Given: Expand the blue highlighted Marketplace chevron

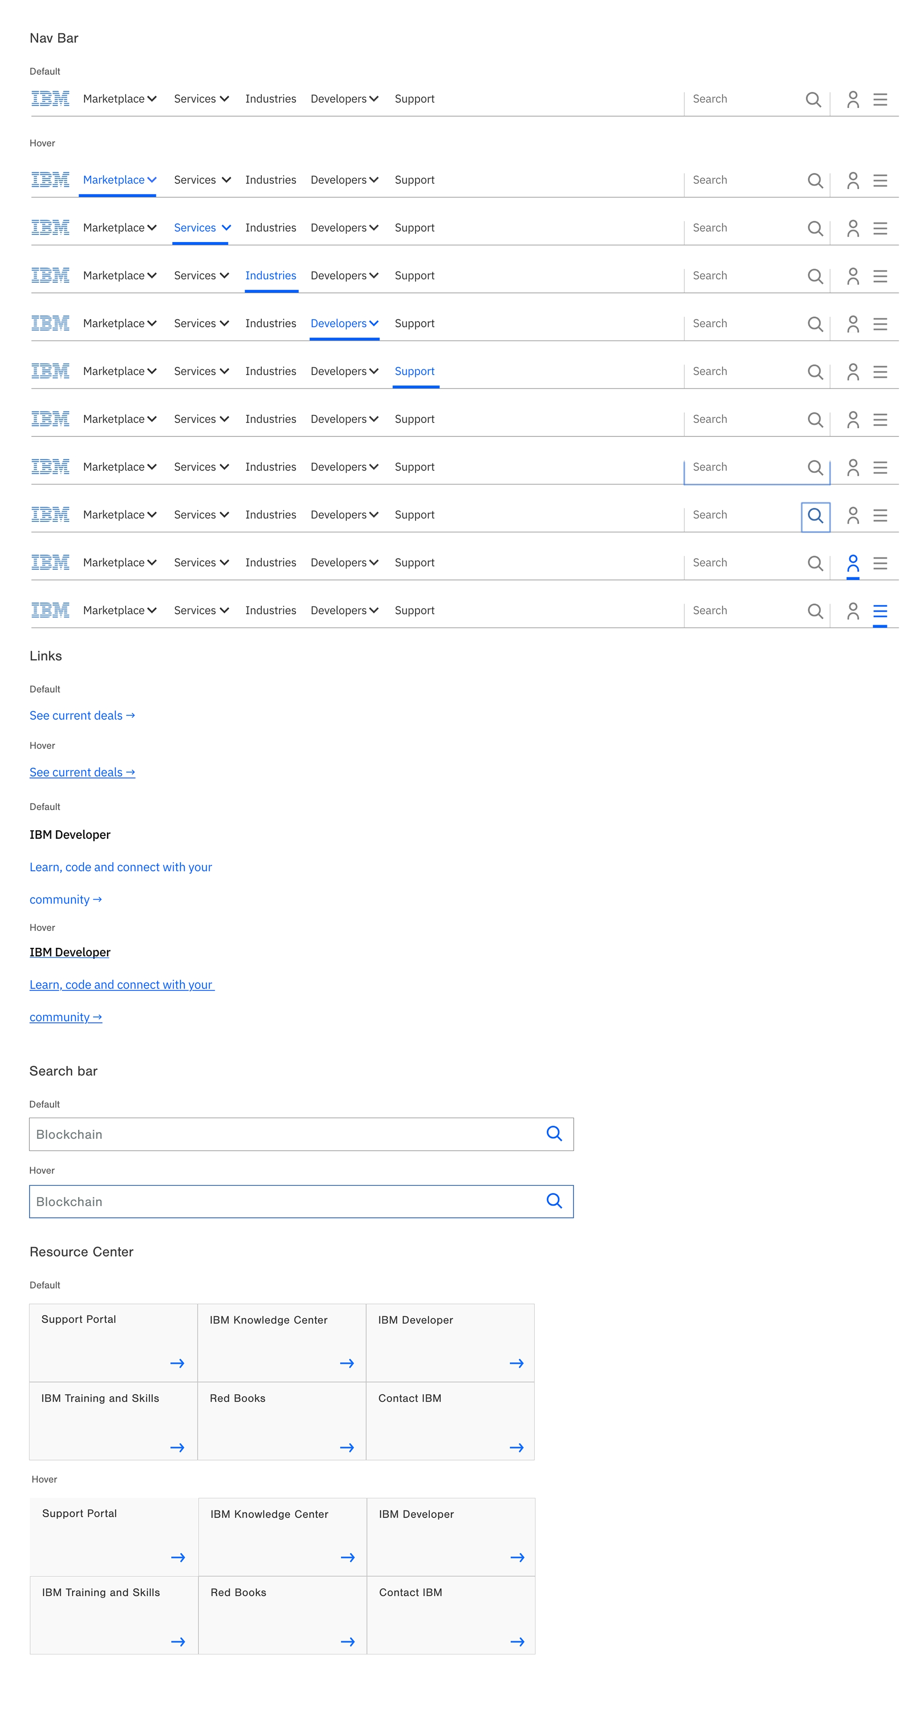Looking at the screenshot, I should [x=152, y=180].
